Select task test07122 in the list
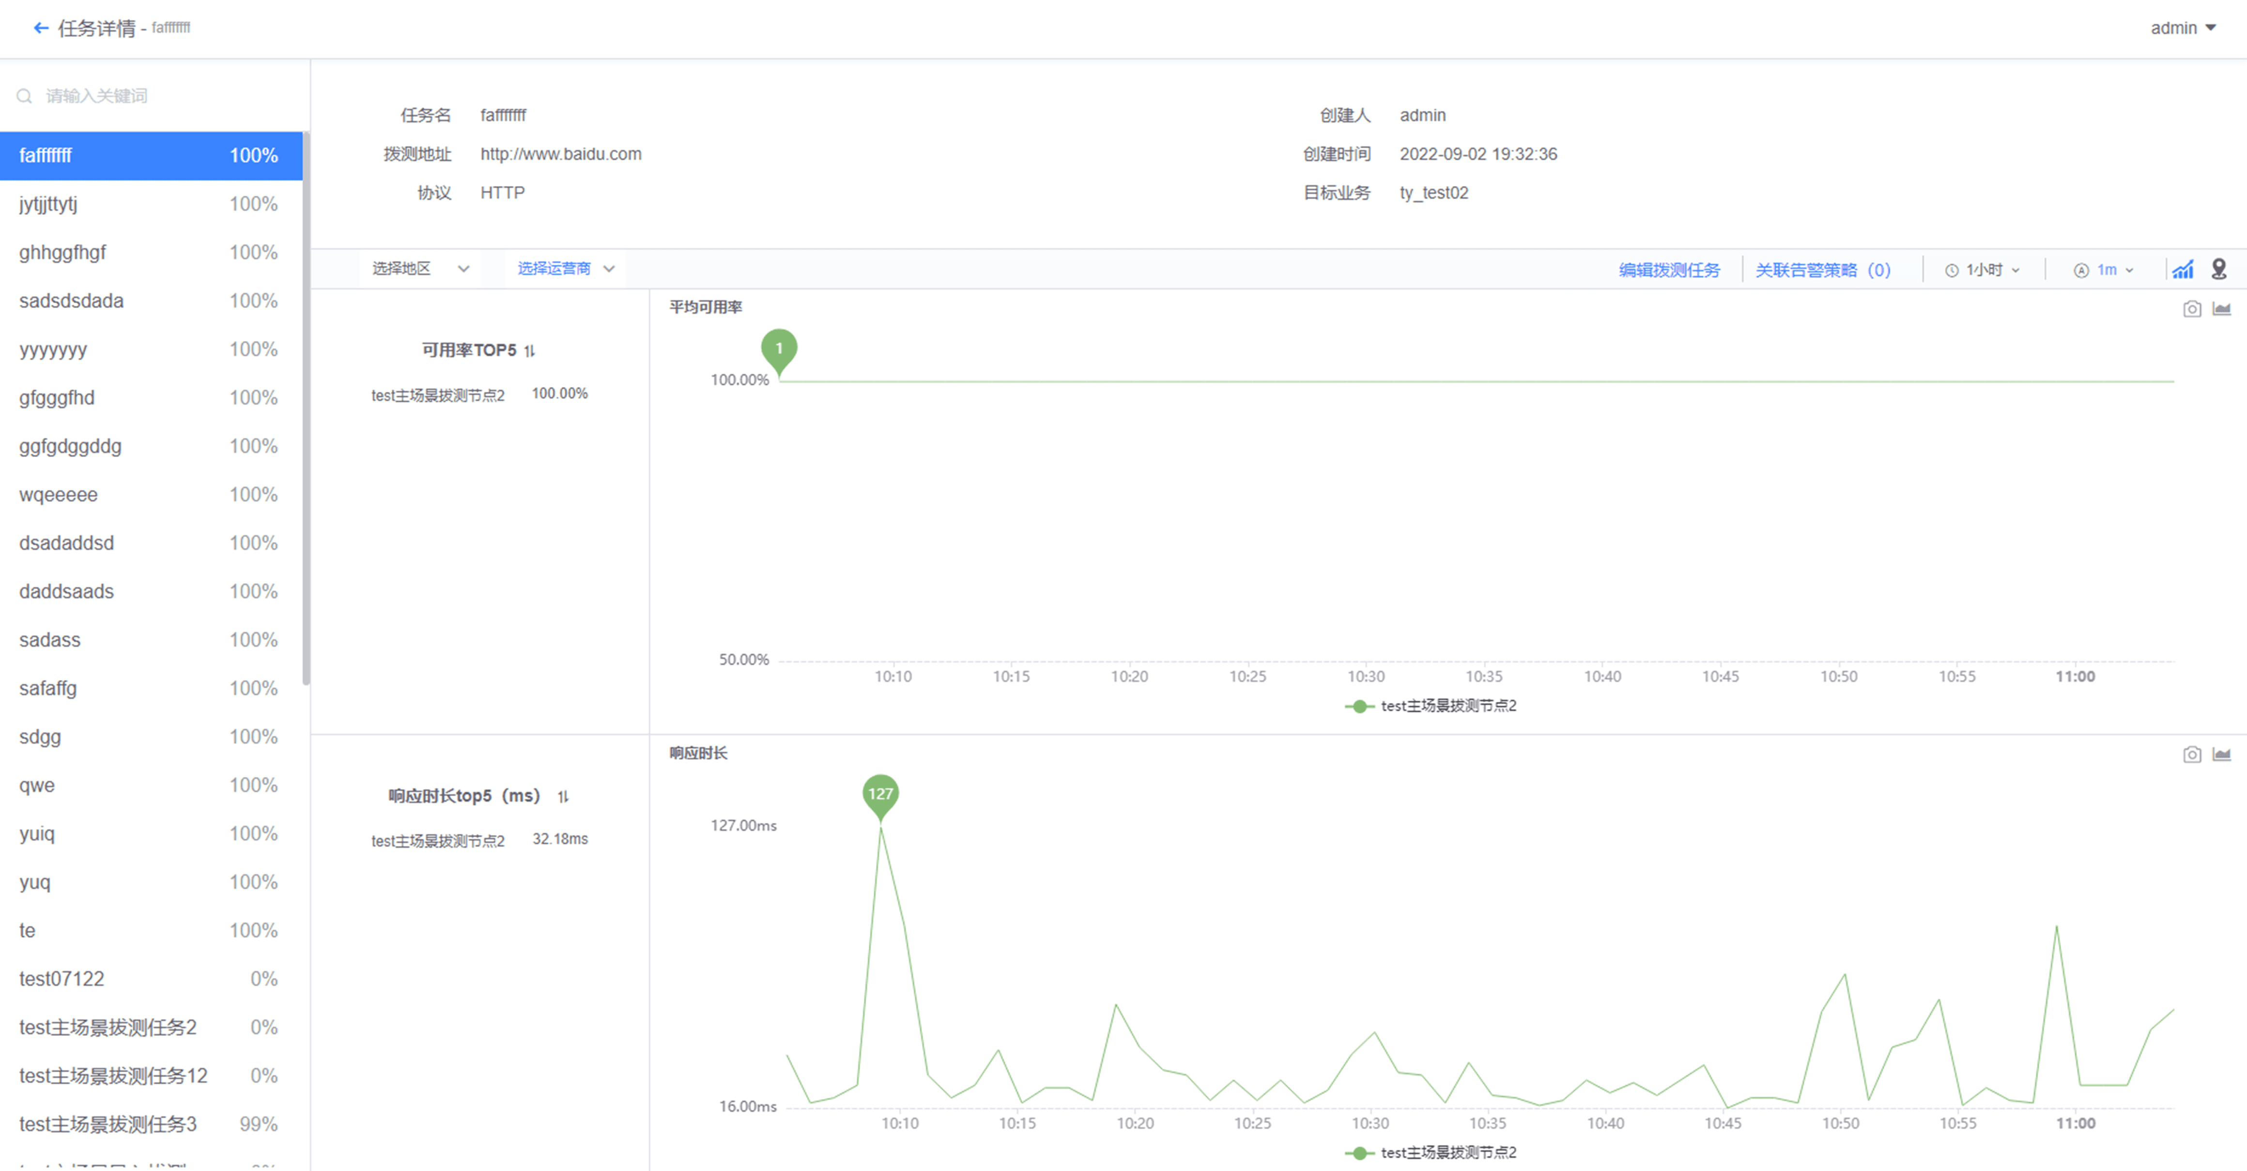Viewport: 2247px width, 1171px height. tap(151, 979)
